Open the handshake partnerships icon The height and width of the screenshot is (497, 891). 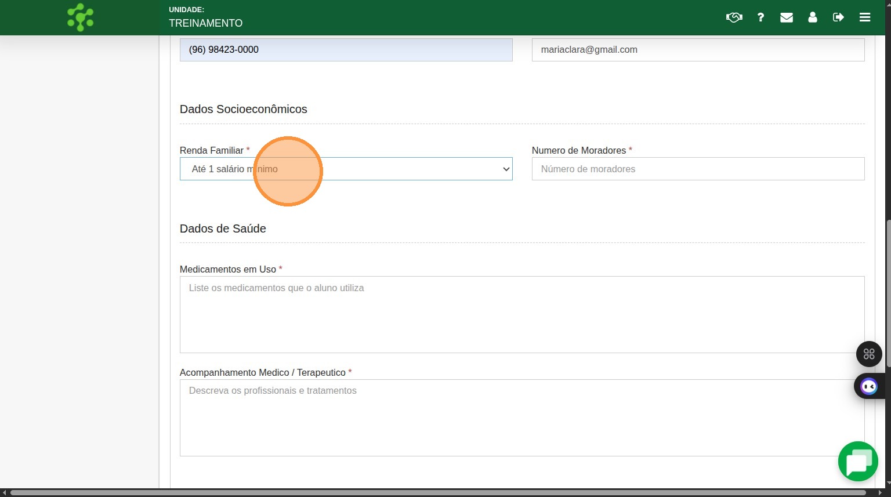click(734, 17)
